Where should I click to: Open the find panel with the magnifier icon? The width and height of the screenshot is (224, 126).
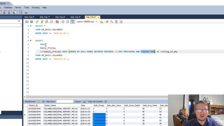pyautogui.click(x=112, y=22)
